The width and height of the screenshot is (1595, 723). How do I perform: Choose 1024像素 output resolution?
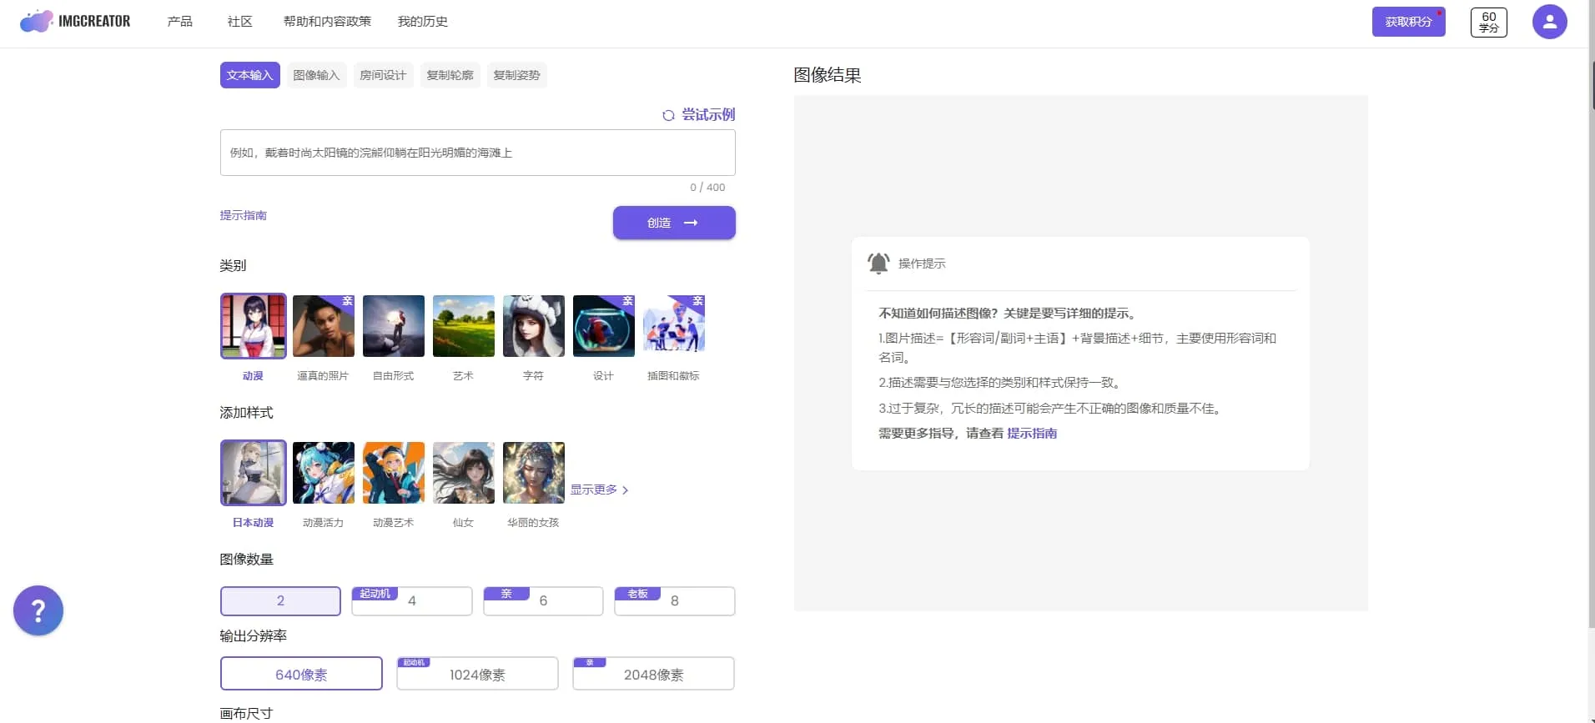pyautogui.click(x=477, y=674)
